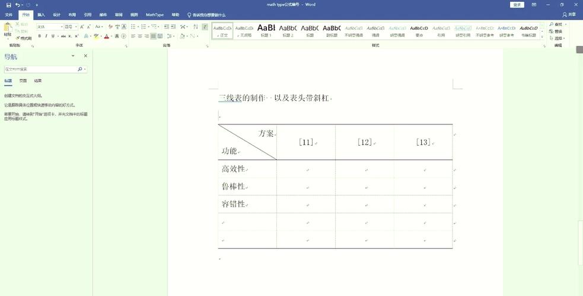Open the font size dropdown
Viewport: 583px width, 296px height.
pos(76,27)
